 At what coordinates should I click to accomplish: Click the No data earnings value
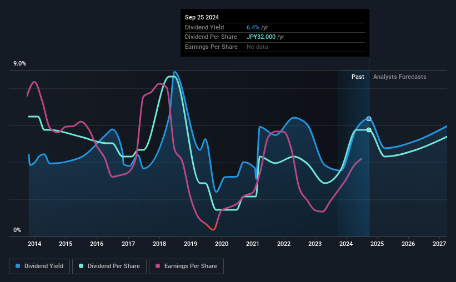tap(257, 47)
